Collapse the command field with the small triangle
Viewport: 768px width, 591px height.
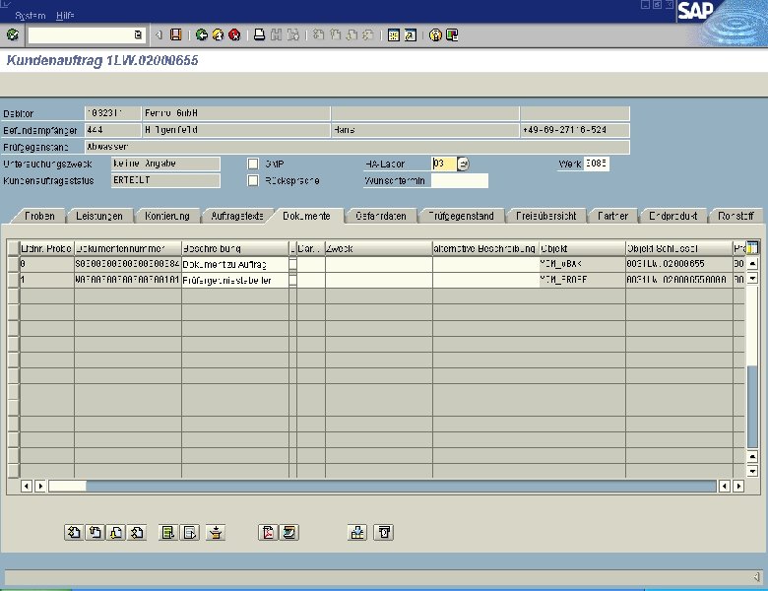tap(159, 34)
